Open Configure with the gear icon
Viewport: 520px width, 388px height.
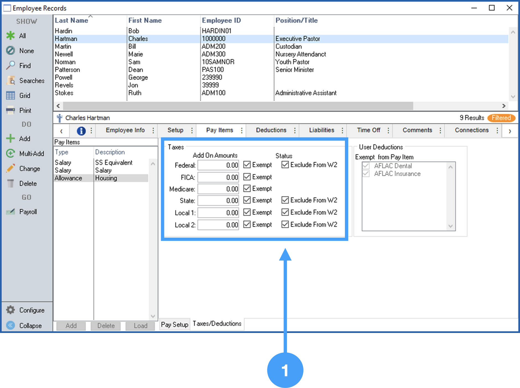click(x=11, y=310)
